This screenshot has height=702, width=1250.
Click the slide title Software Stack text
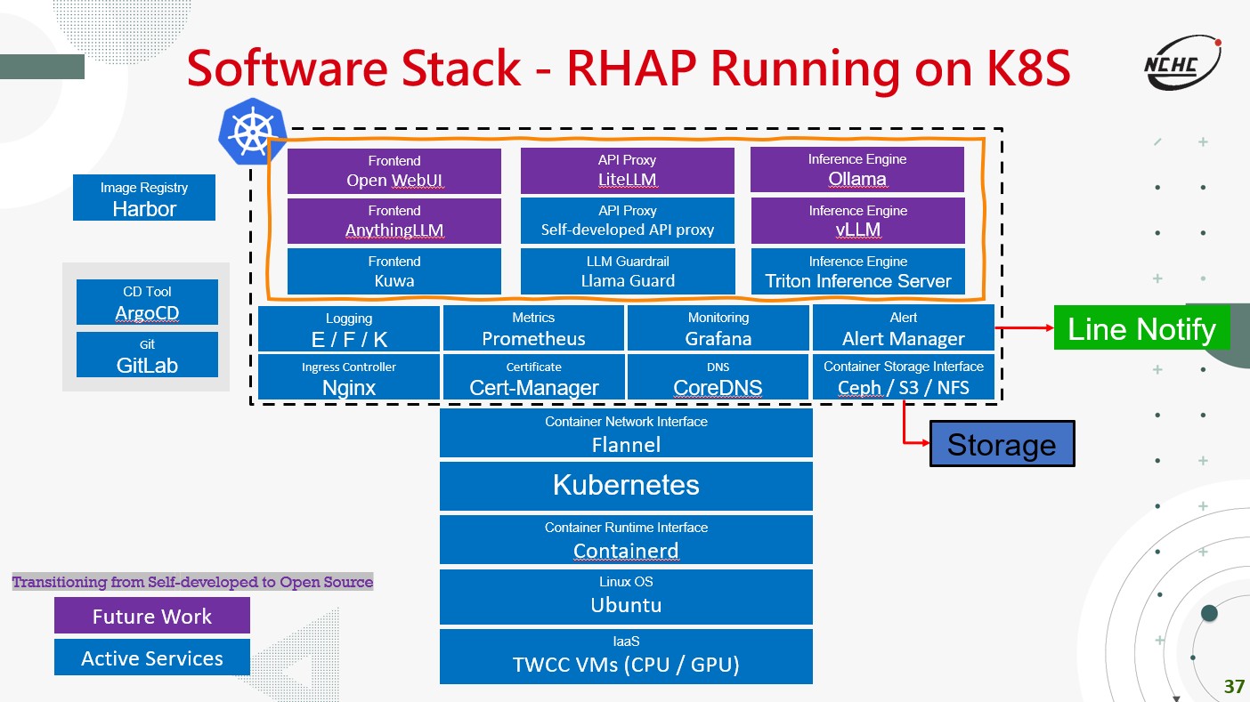pyautogui.click(x=627, y=69)
